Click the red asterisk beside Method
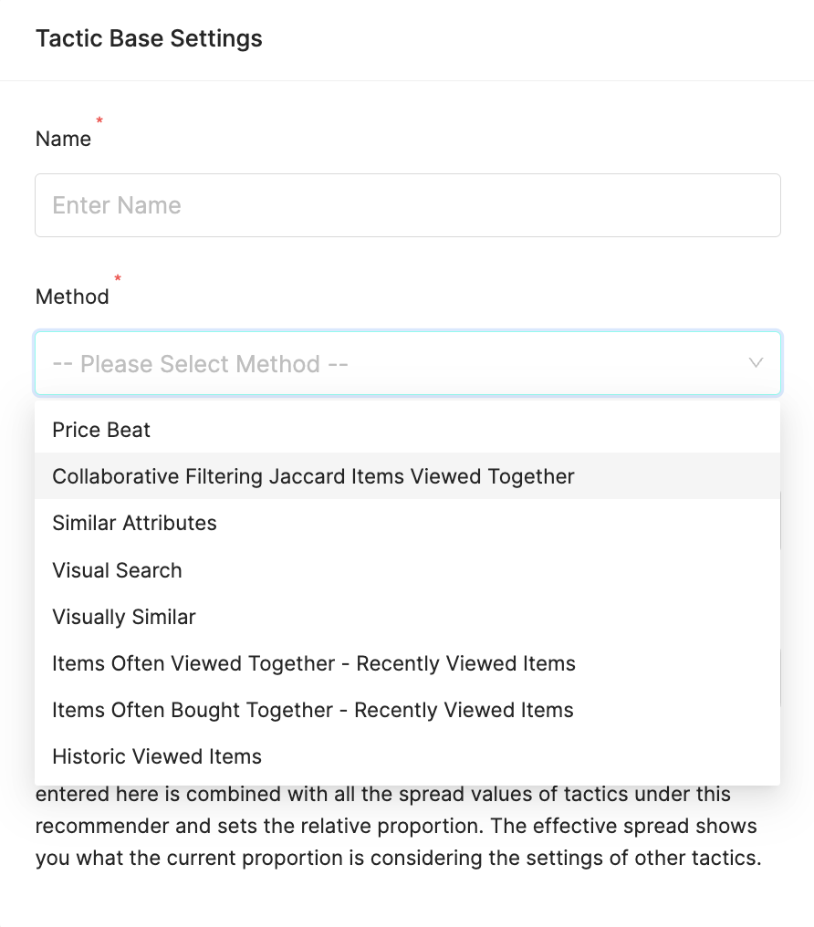The image size is (814, 927). click(118, 277)
